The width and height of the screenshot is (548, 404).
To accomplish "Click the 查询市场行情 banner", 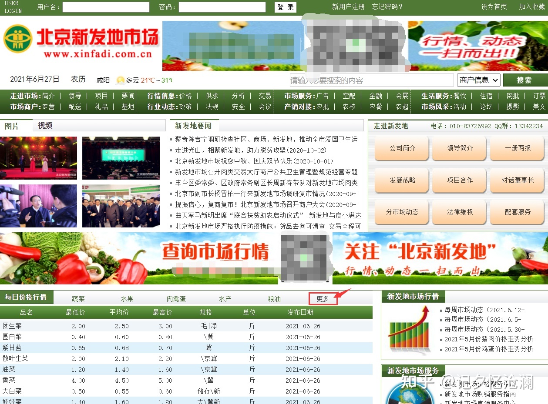I will (215, 253).
